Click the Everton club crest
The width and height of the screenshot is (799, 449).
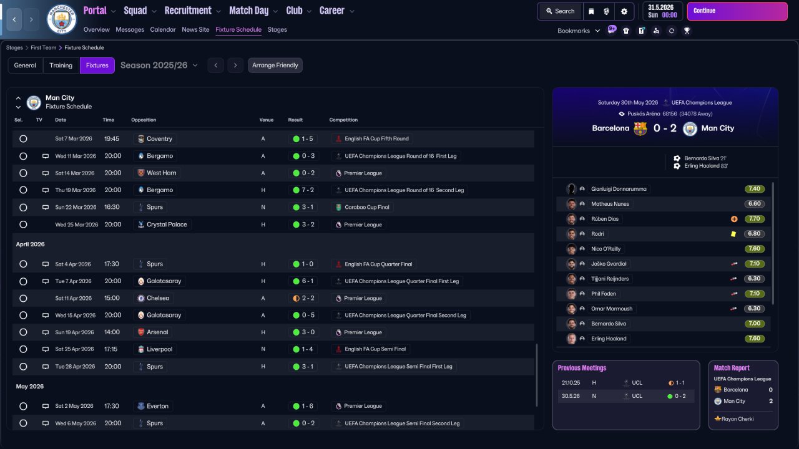click(141, 406)
